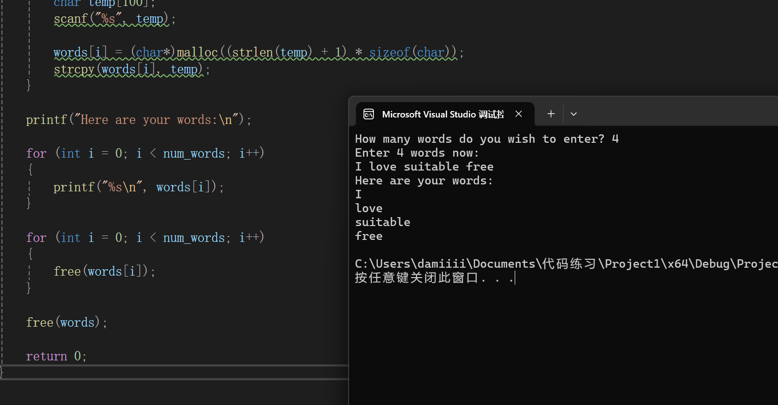Click the second for loop header above free(words[i])
This screenshot has height=405, width=778.
[145, 238]
